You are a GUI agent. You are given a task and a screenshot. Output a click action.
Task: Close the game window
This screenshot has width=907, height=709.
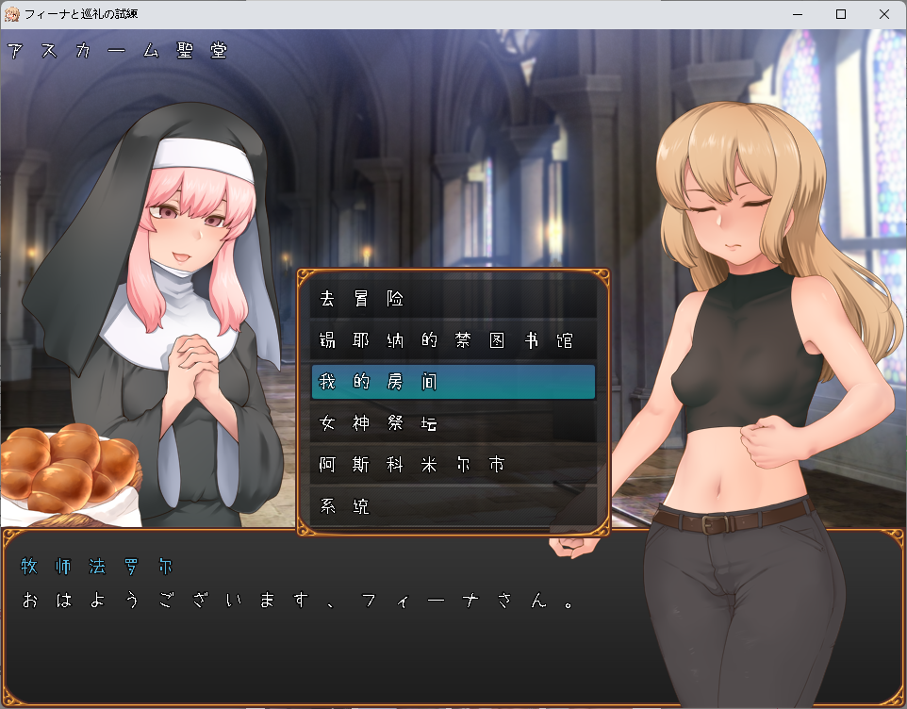[x=884, y=14]
